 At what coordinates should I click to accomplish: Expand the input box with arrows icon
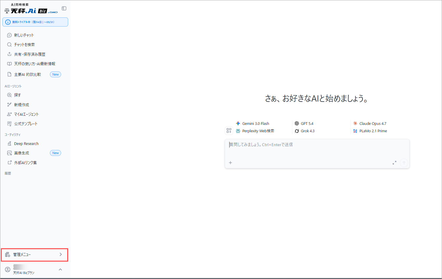coord(394,163)
